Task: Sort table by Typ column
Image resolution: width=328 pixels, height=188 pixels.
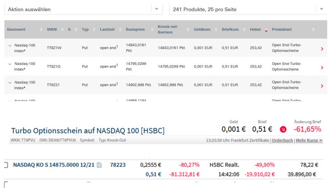Action: [x=94, y=30]
